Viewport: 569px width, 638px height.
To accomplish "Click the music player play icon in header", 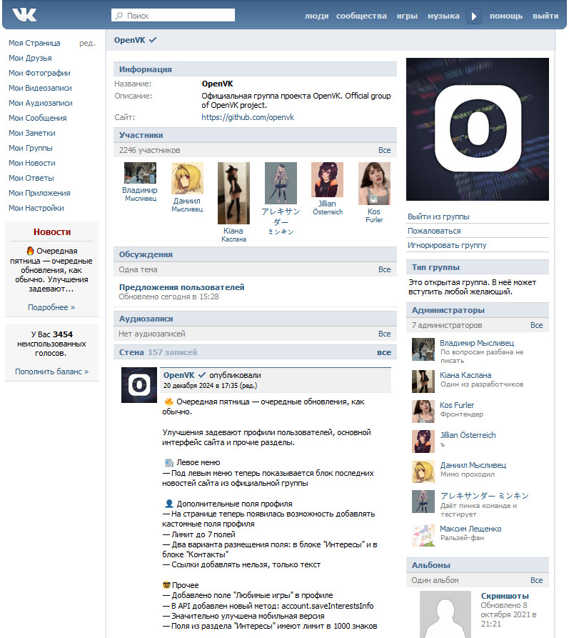I will click(474, 16).
